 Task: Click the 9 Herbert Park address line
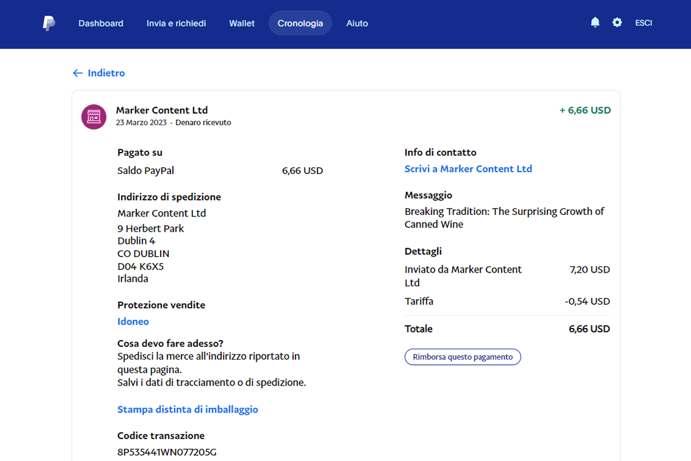click(x=151, y=228)
